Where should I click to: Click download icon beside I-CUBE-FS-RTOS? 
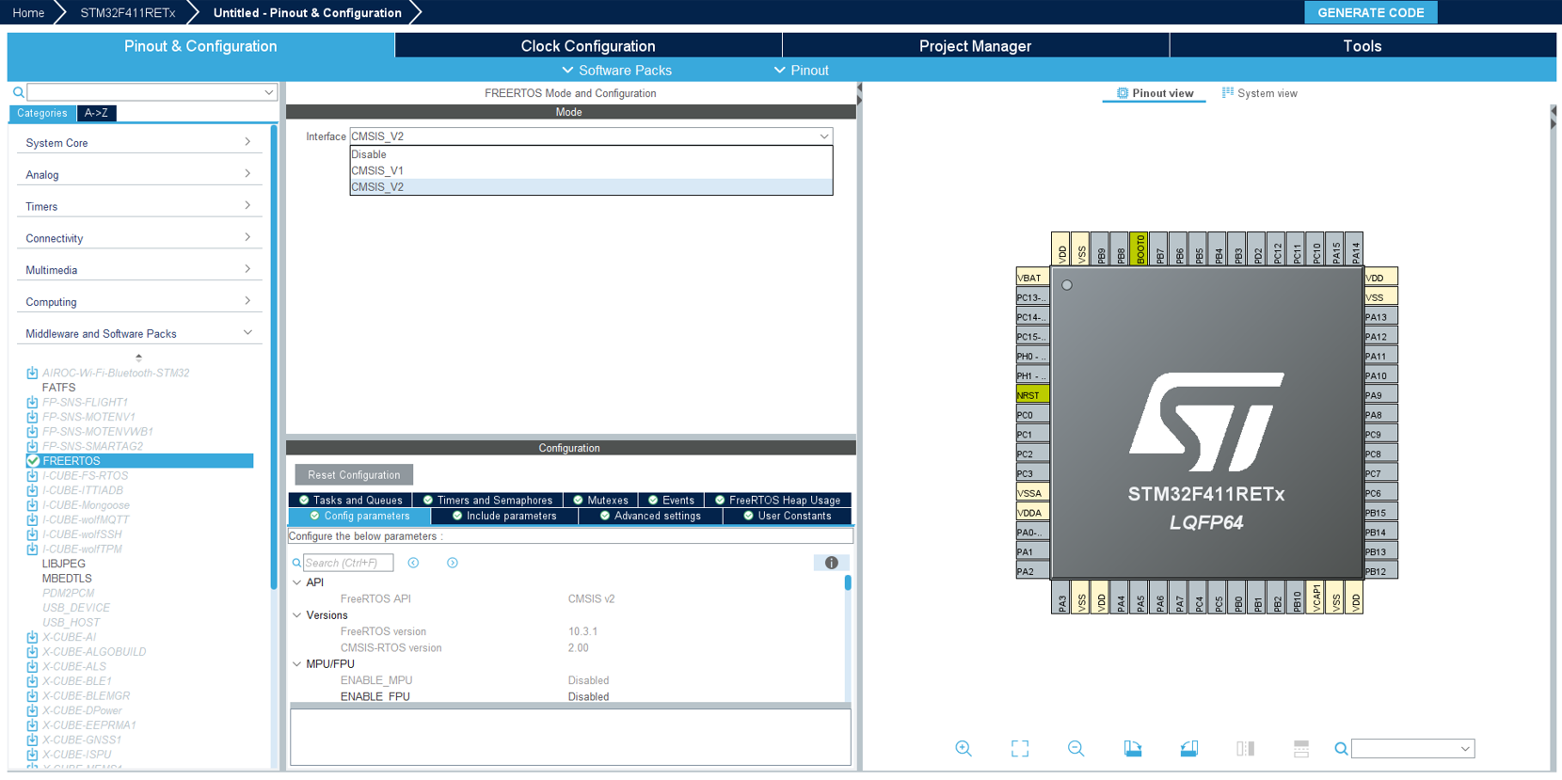click(x=32, y=475)
